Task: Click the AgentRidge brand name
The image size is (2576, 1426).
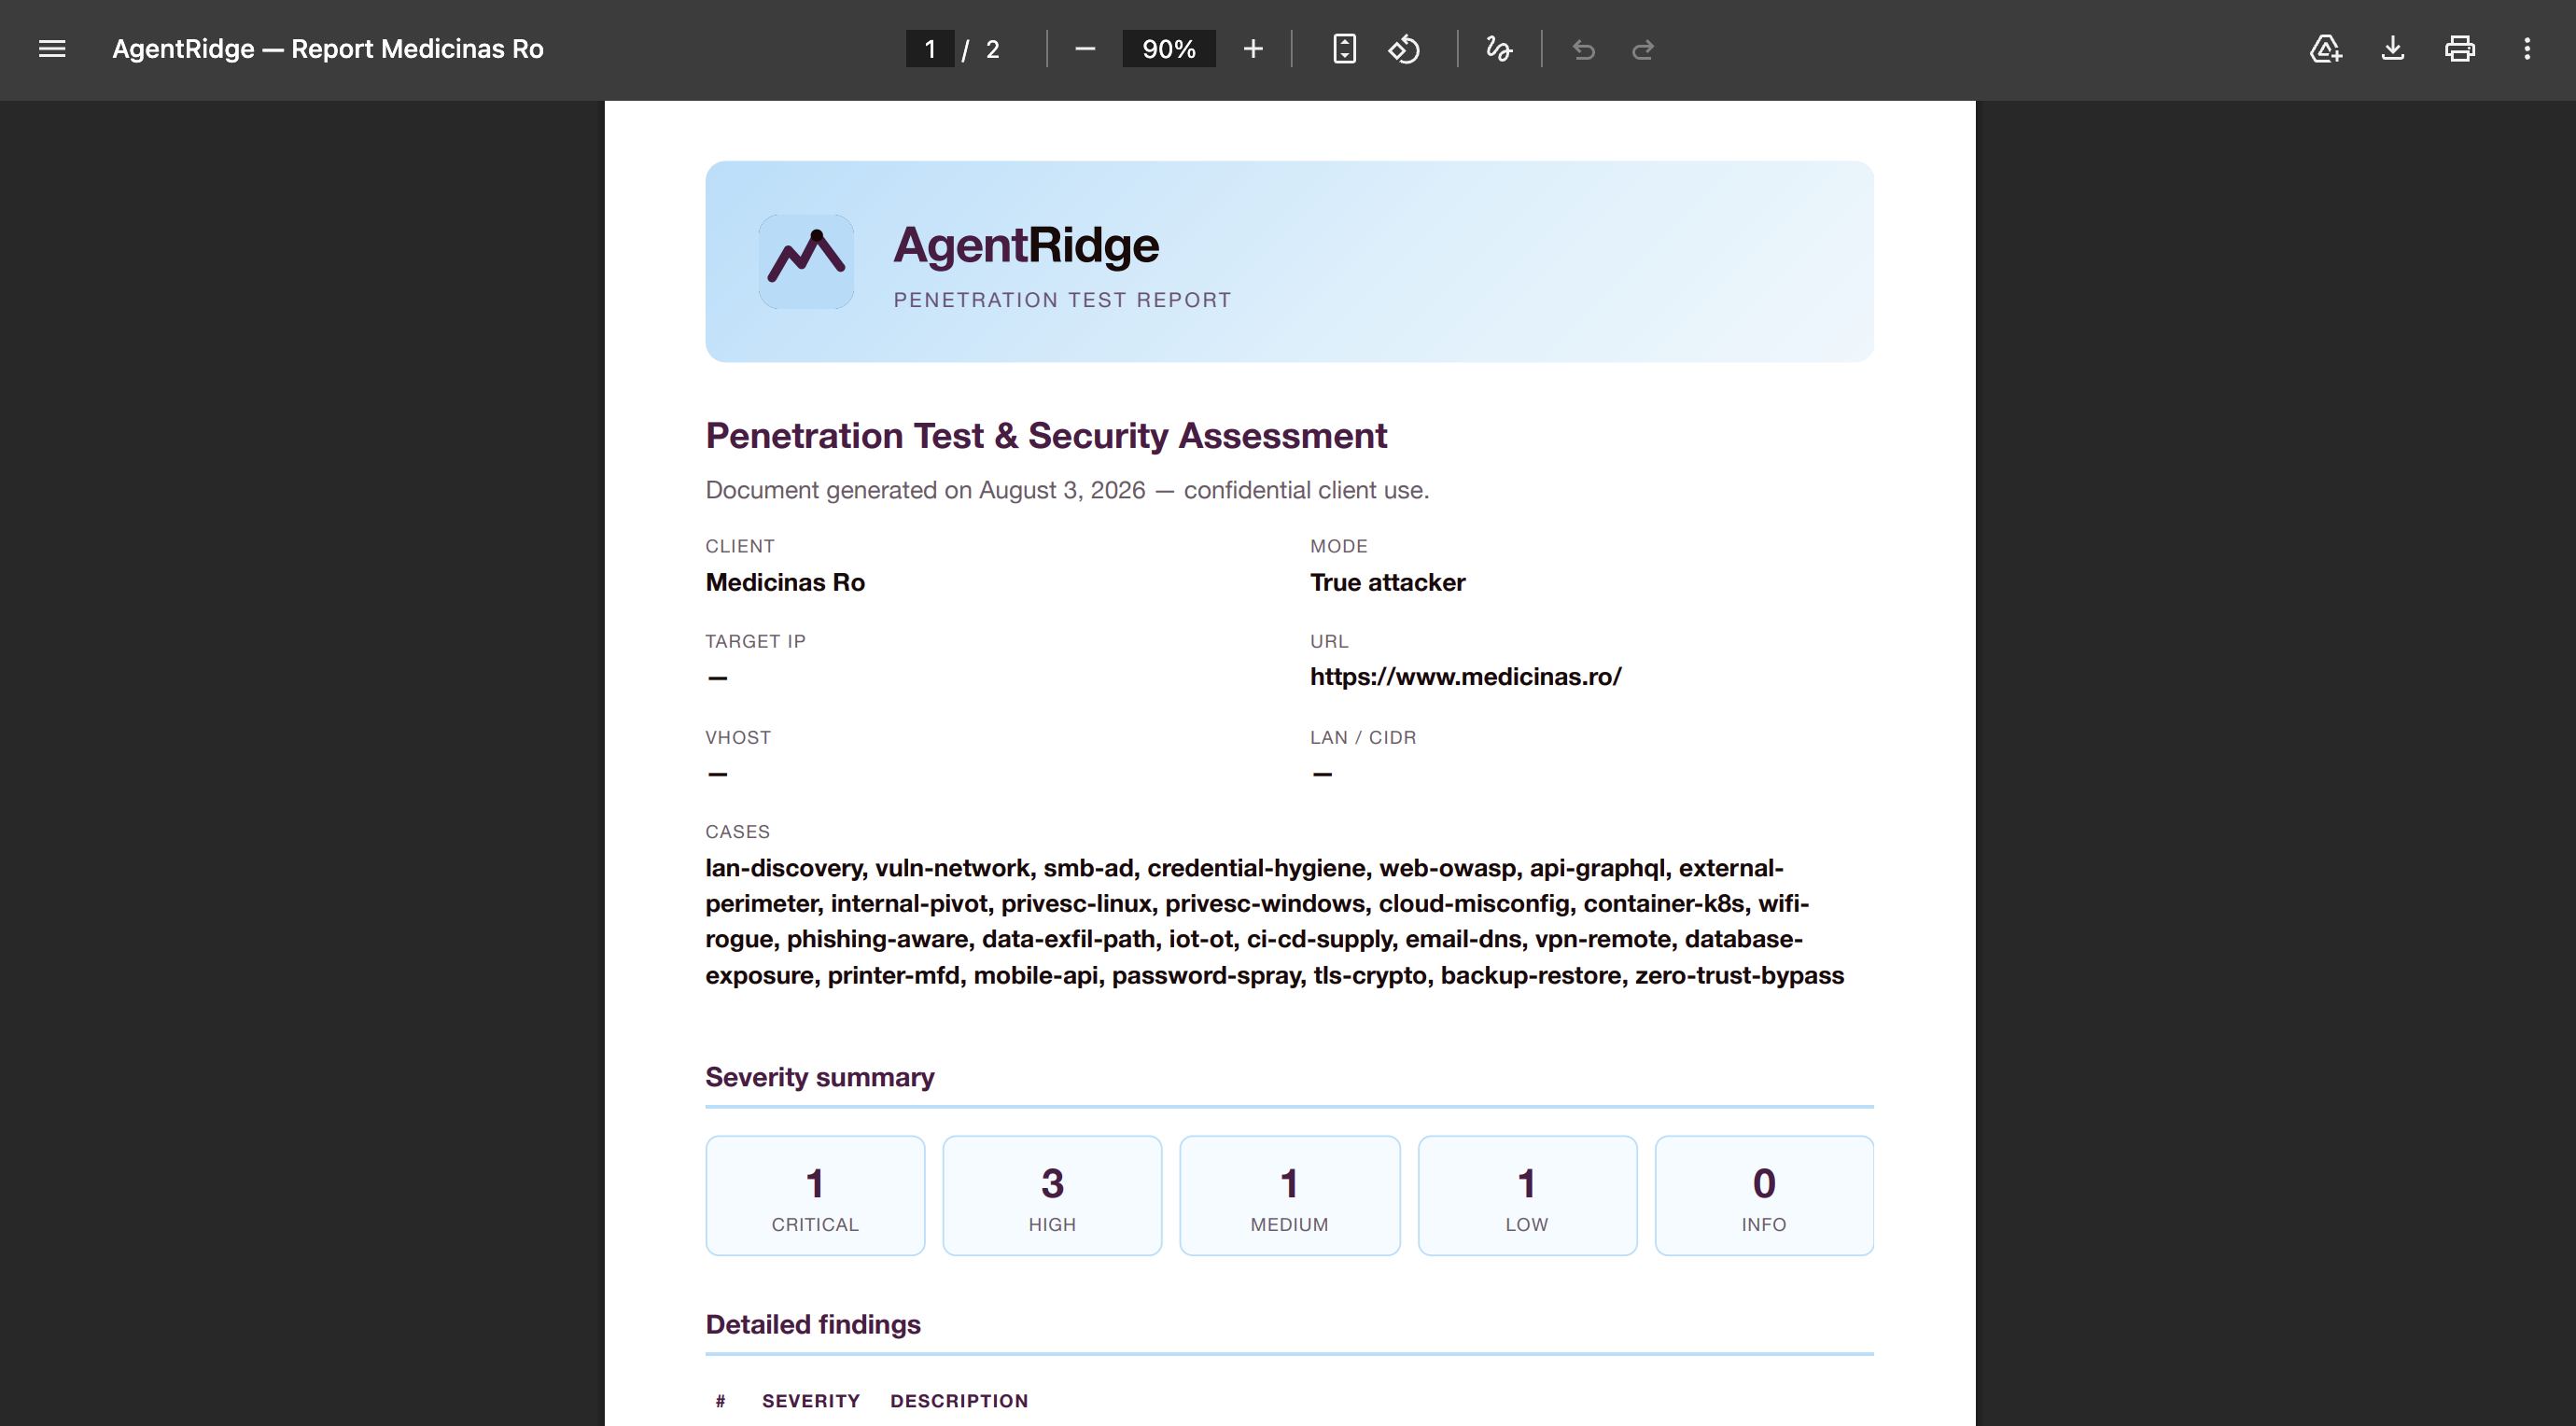Action: coord(1026,245)
